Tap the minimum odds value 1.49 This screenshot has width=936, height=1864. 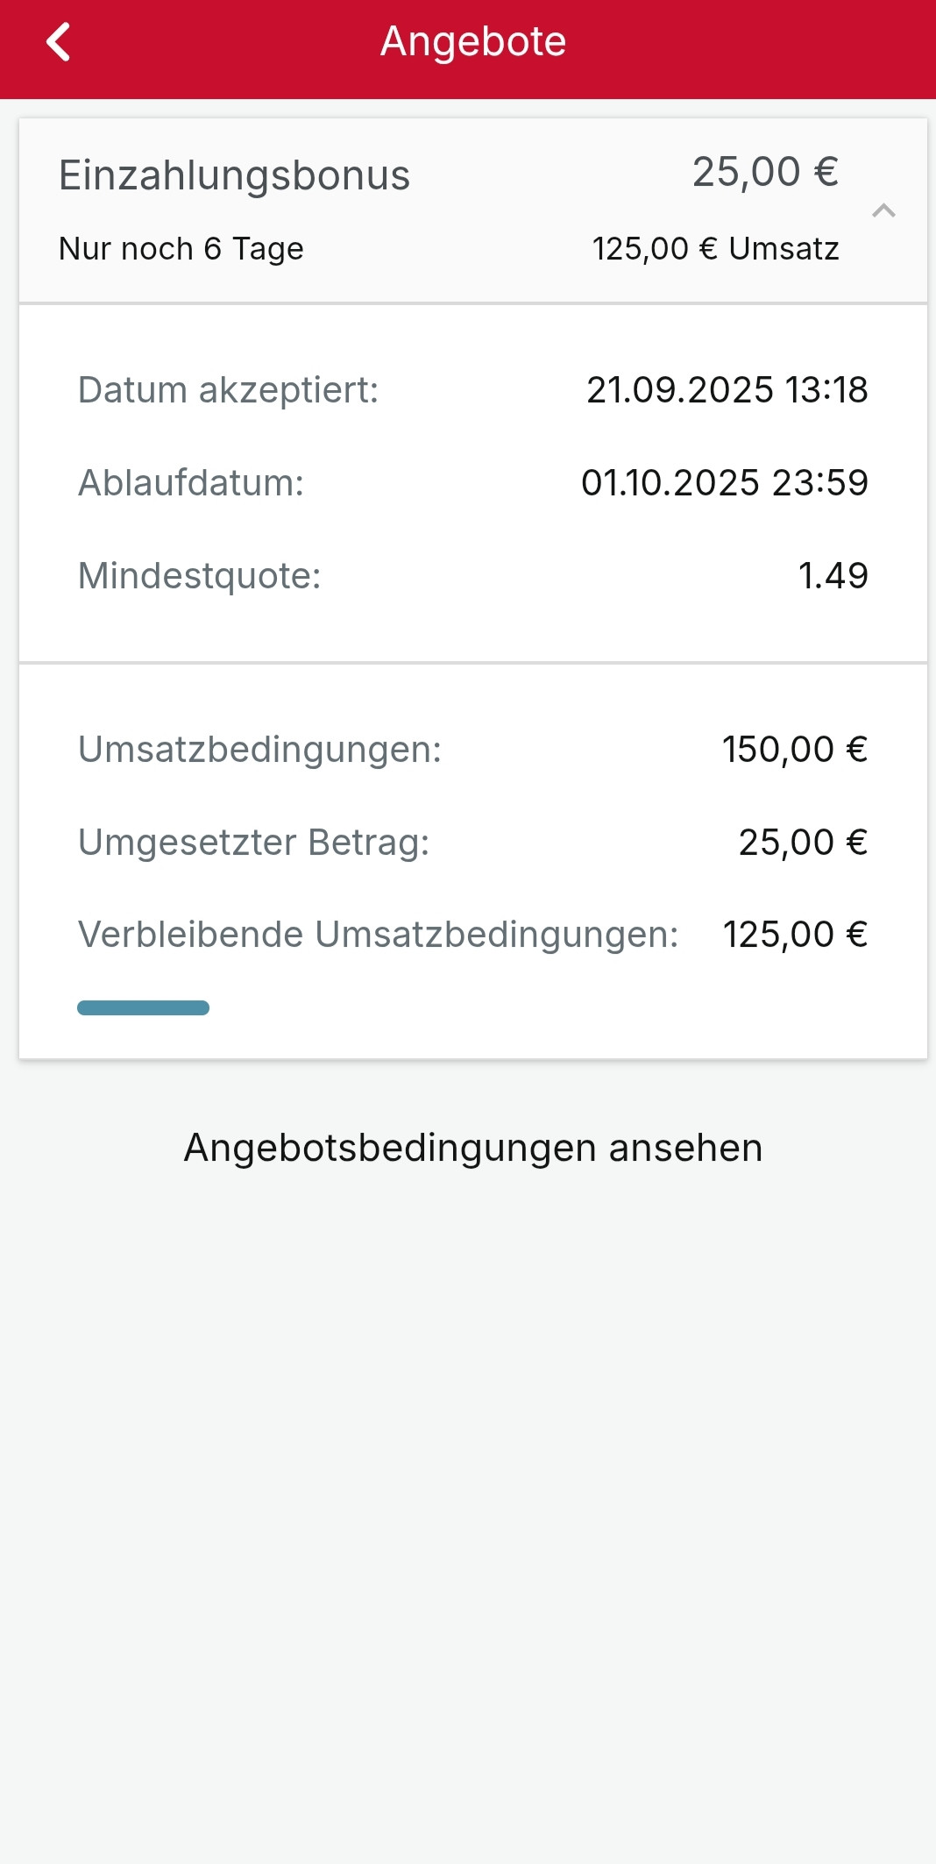[833, 576]
